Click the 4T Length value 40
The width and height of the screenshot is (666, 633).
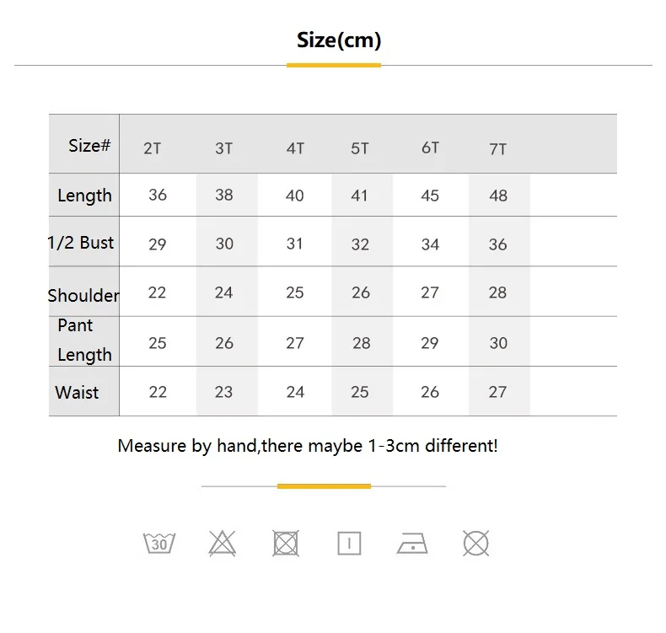295,196
